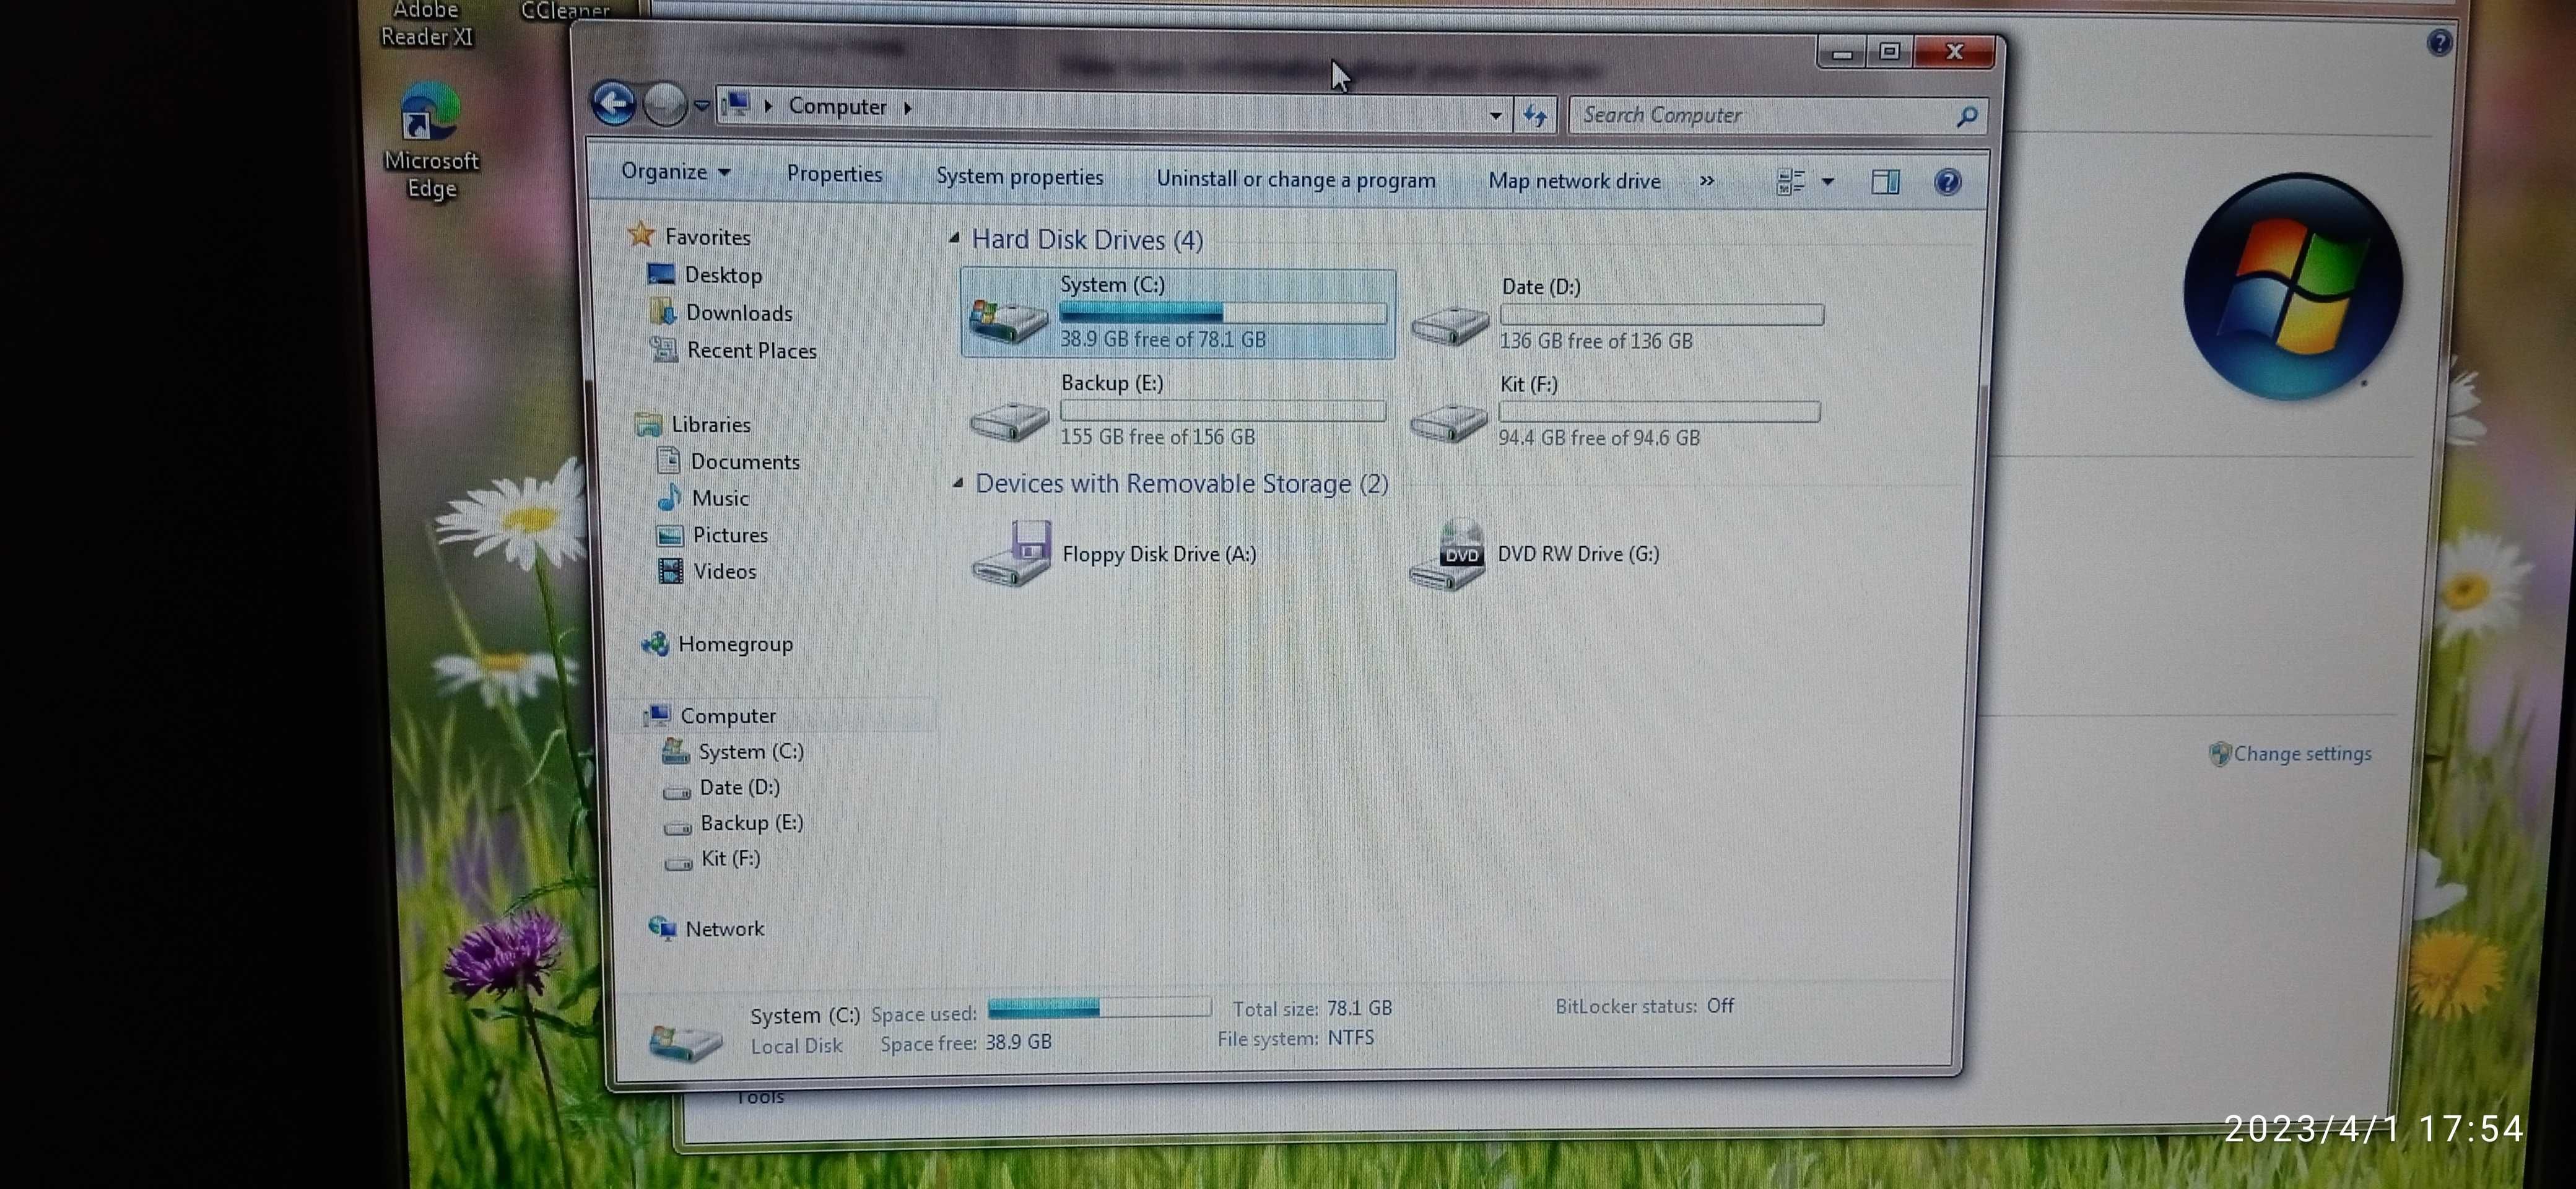Select Backup (E:) in navigation tree
Screen dimensions: 2576x1189
734,823
